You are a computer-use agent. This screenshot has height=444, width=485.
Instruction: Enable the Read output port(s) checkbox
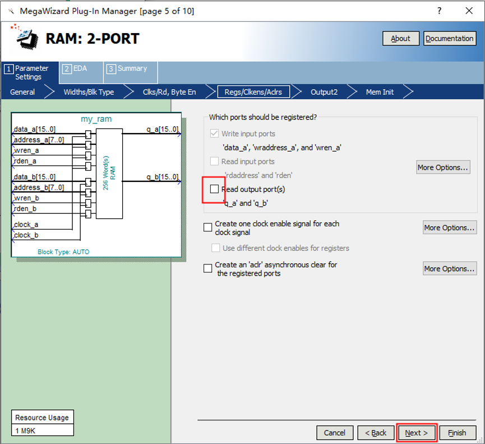click(214, 189)
